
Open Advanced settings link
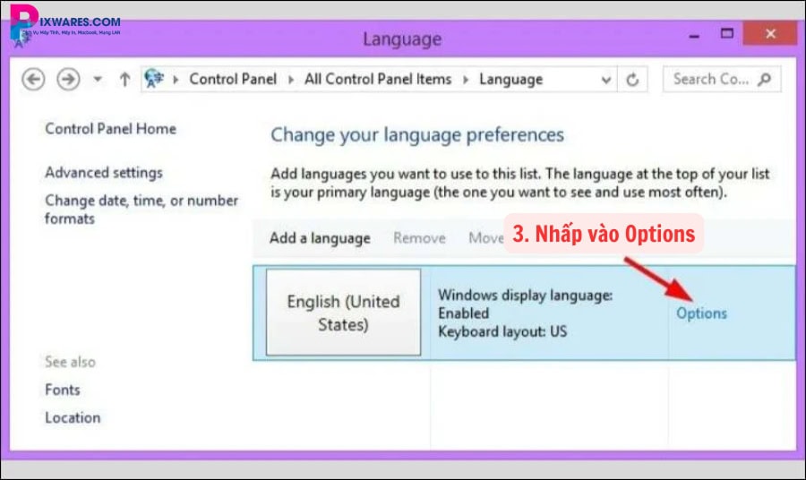pos(104,173)
